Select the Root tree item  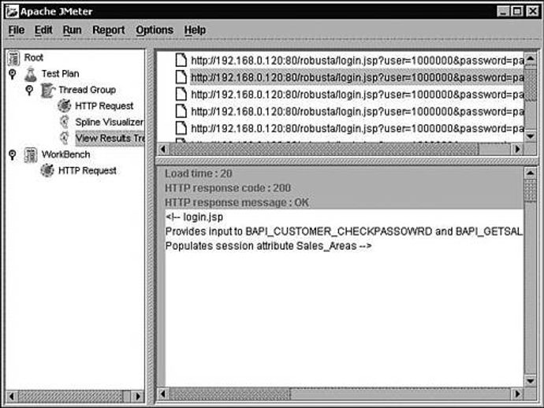click(x=34, y=57)
